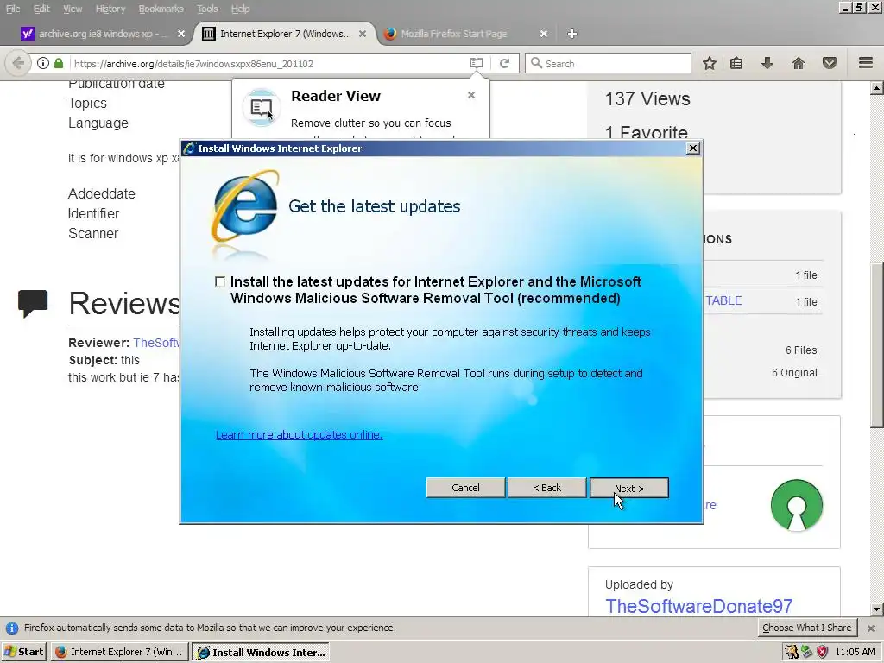The image size is (884, 663).
Task: Open the Help menu
Action: (x=240, y=9)
